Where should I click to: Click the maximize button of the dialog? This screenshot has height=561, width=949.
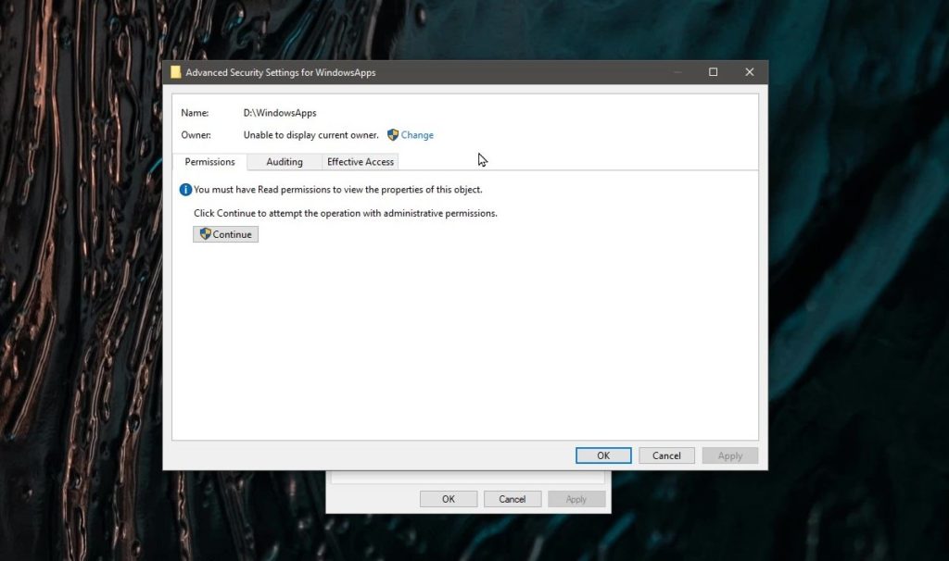pos(714,71)
